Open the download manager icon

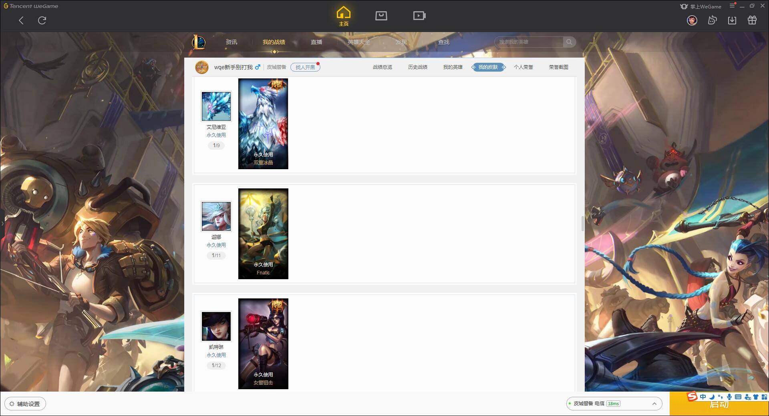[x=732, y=20]
